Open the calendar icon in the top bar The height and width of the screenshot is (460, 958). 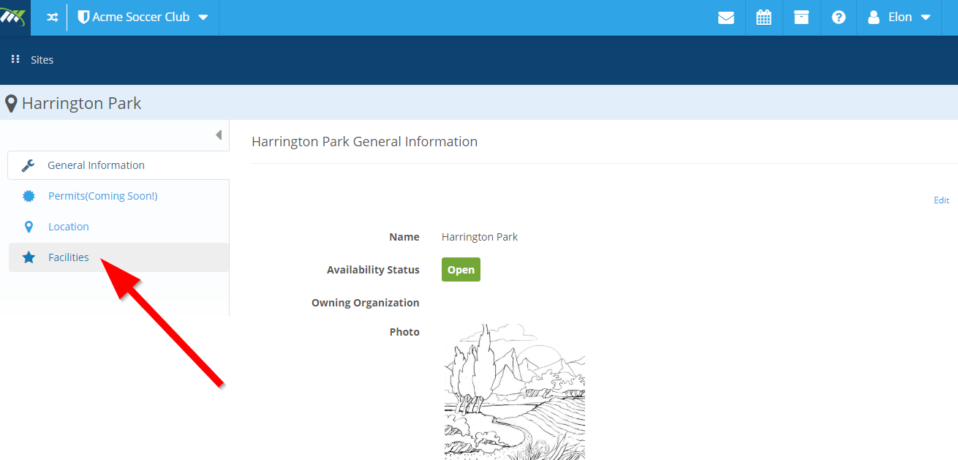click(x=763, y=18)
